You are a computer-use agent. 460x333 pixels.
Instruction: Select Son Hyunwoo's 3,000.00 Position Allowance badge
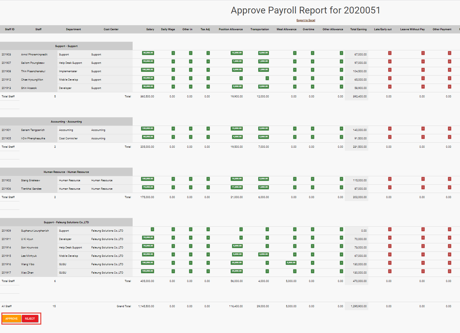pyautogui.click(x=237, y=246)
